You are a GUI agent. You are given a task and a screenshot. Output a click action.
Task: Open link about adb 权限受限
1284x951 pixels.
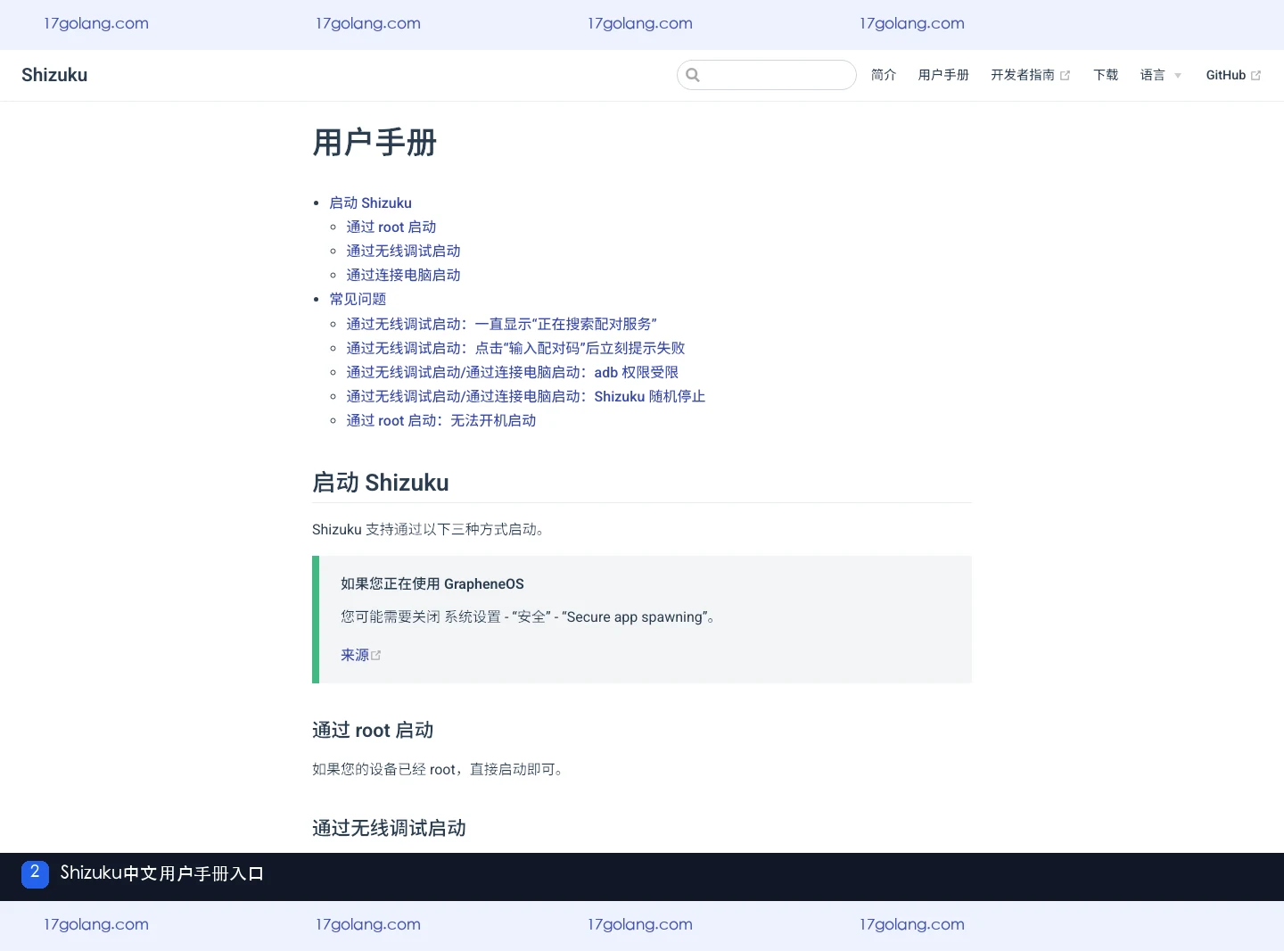coord(513,372)
